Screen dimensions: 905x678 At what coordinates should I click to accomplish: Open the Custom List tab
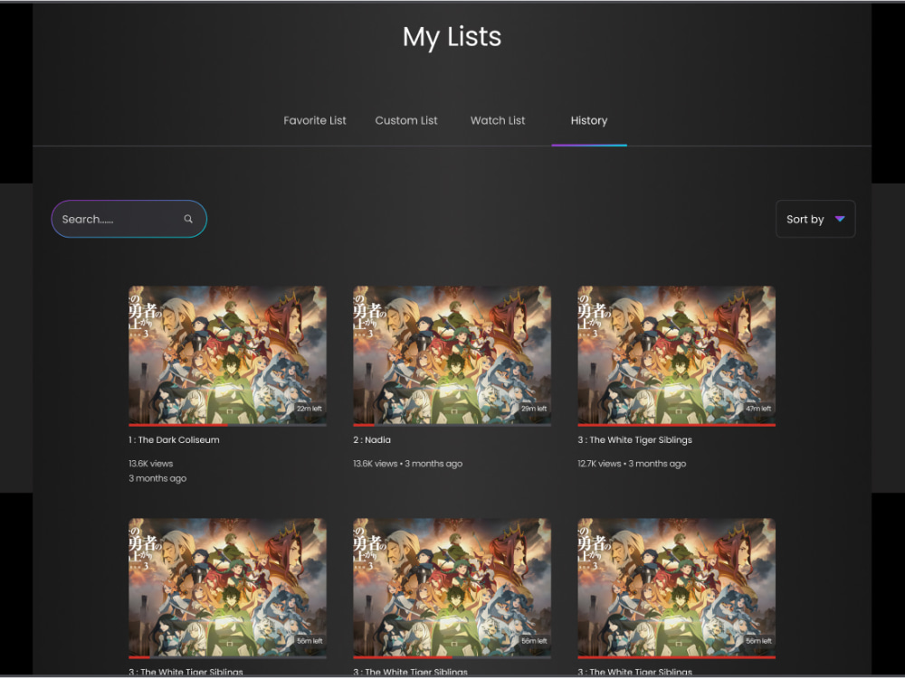[x=406, y=120]
